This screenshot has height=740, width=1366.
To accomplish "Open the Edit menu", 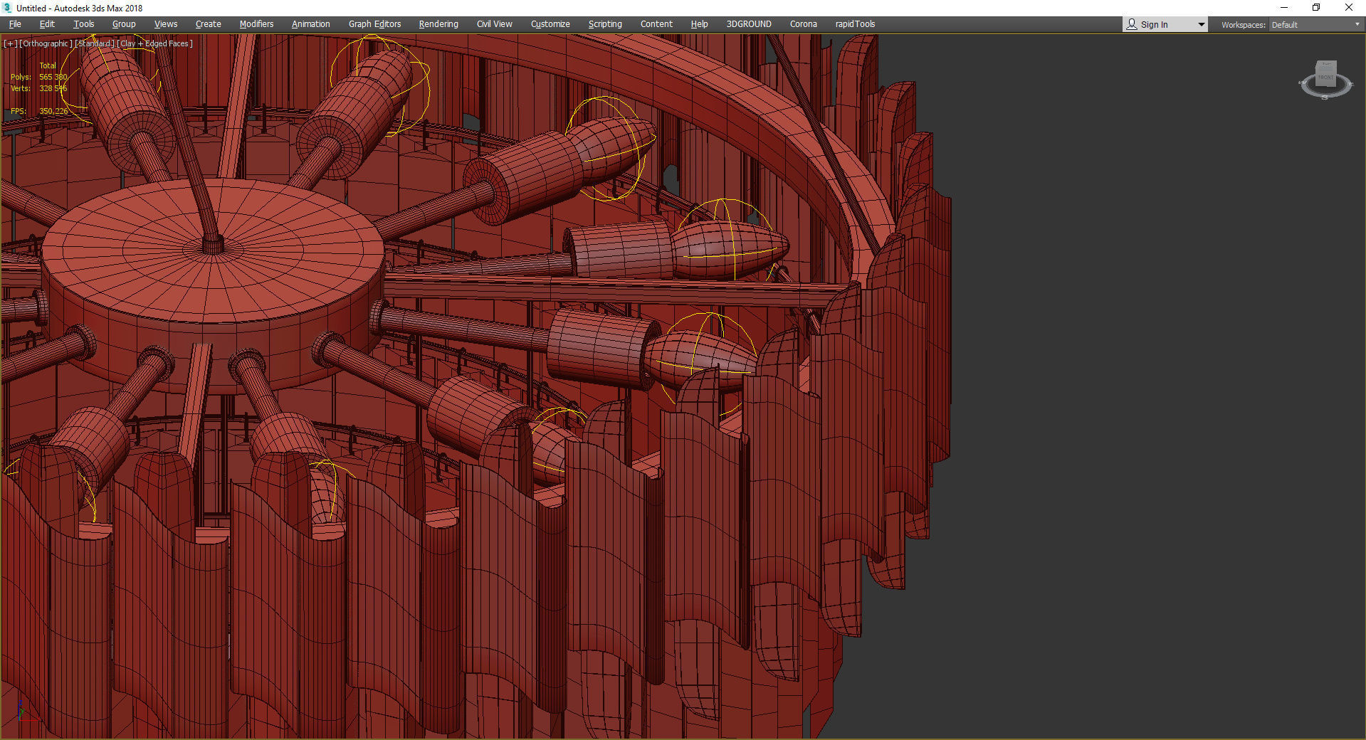I will pyautogui.click(x=47, y=24).
